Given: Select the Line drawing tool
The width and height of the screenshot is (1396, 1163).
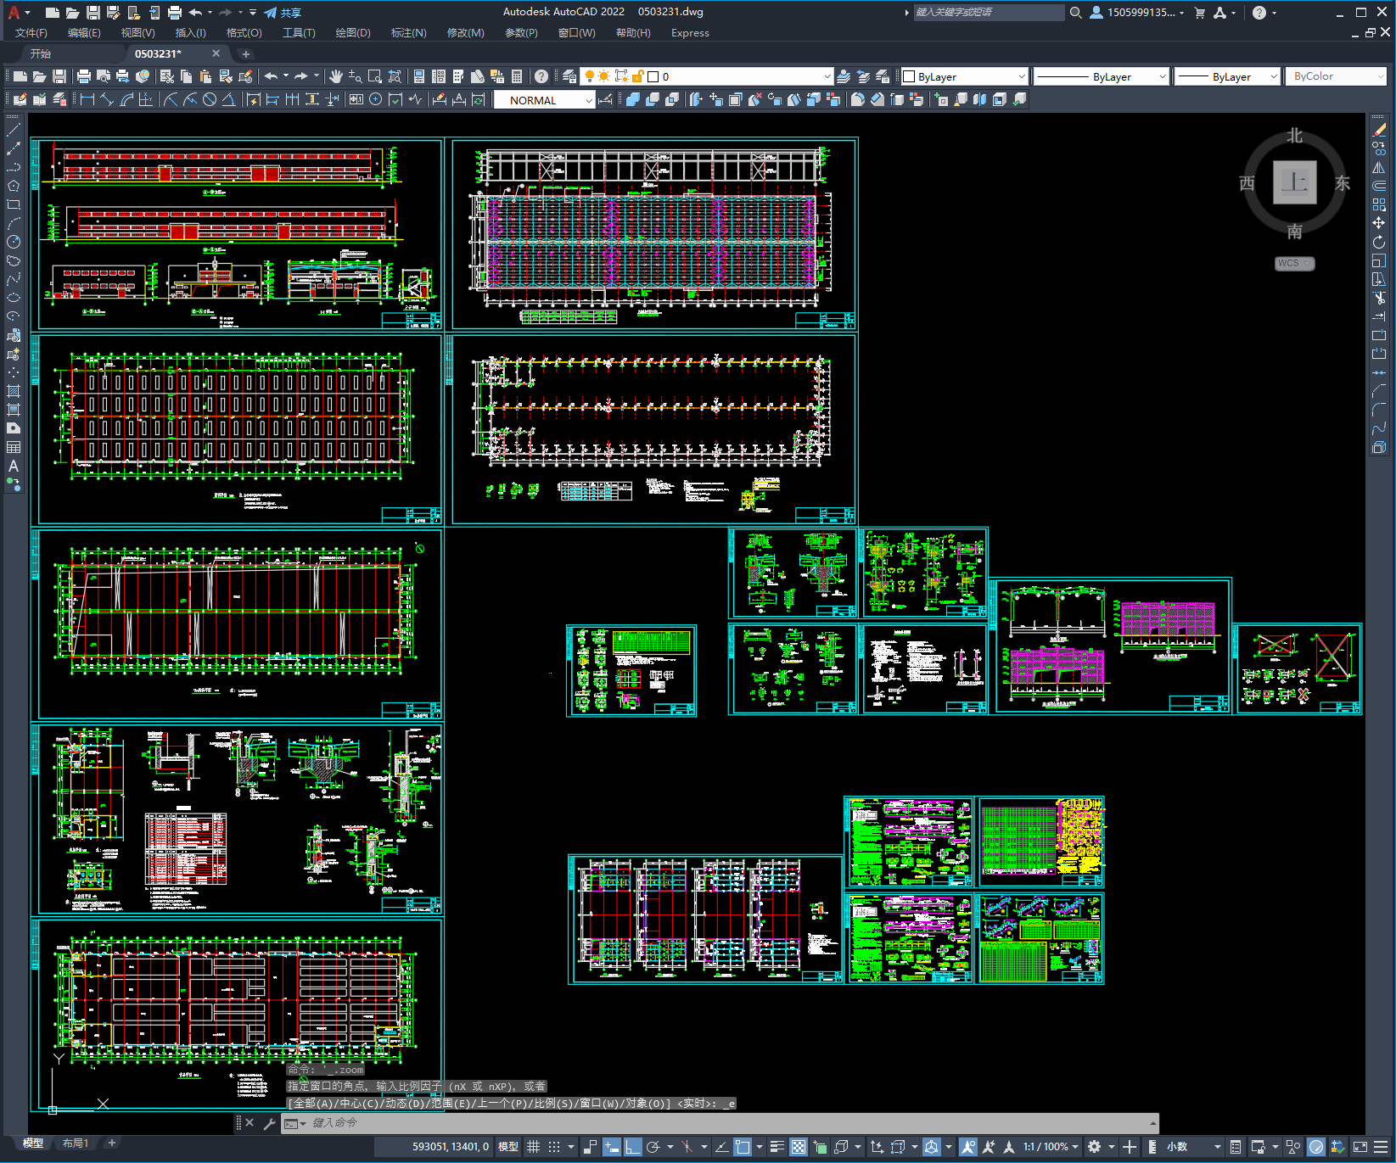Looking at the screenshot, I should [x=14, y=131].
